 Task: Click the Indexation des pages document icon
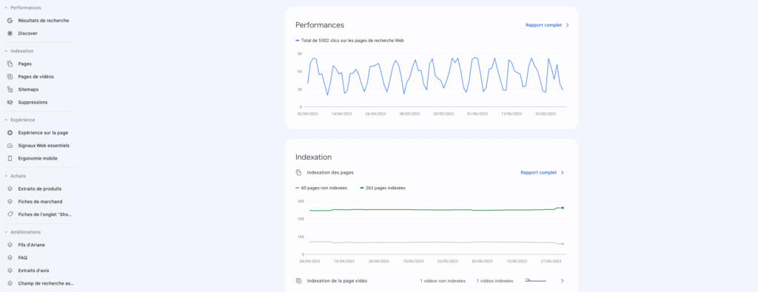[x=299, y=172]
